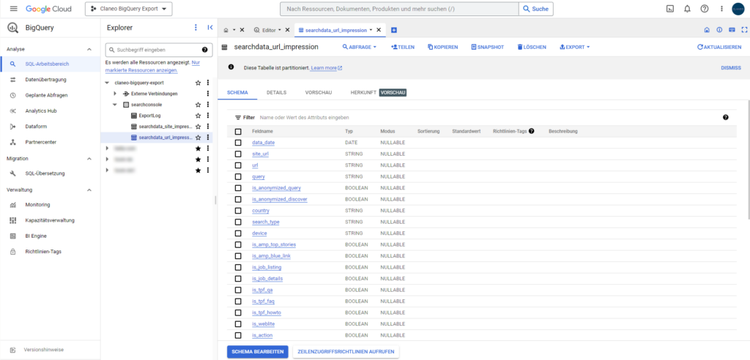Star the searchconsole dataset
750x360 pixels.
pyautogui.click(x=198, y=105)
